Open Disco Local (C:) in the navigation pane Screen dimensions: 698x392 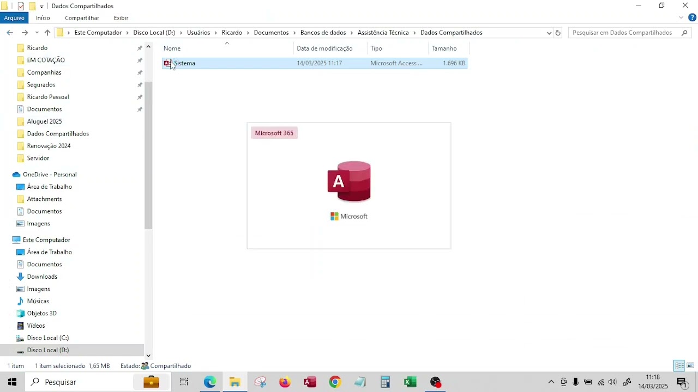coord(48,338)
